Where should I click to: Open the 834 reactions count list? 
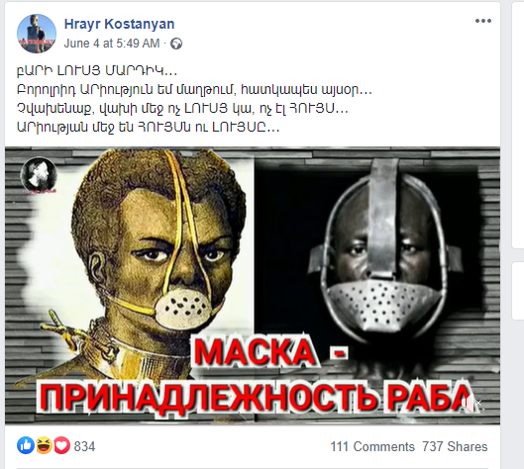point(84,446)
